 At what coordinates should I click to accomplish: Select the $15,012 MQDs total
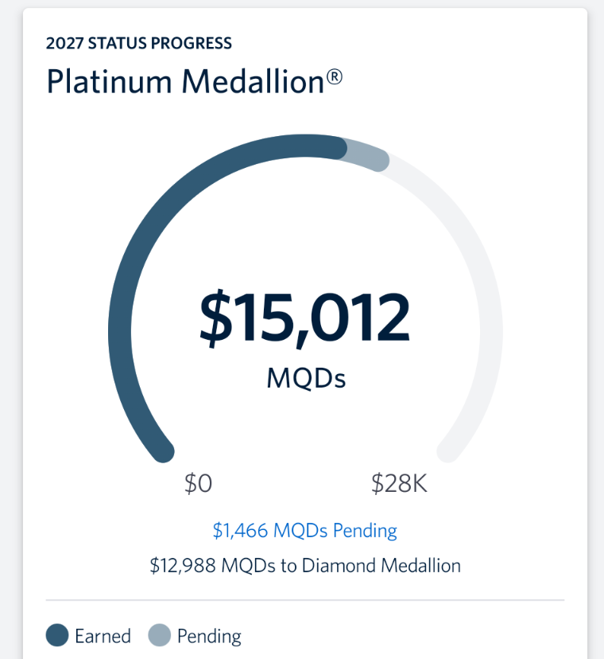[304, 319]
